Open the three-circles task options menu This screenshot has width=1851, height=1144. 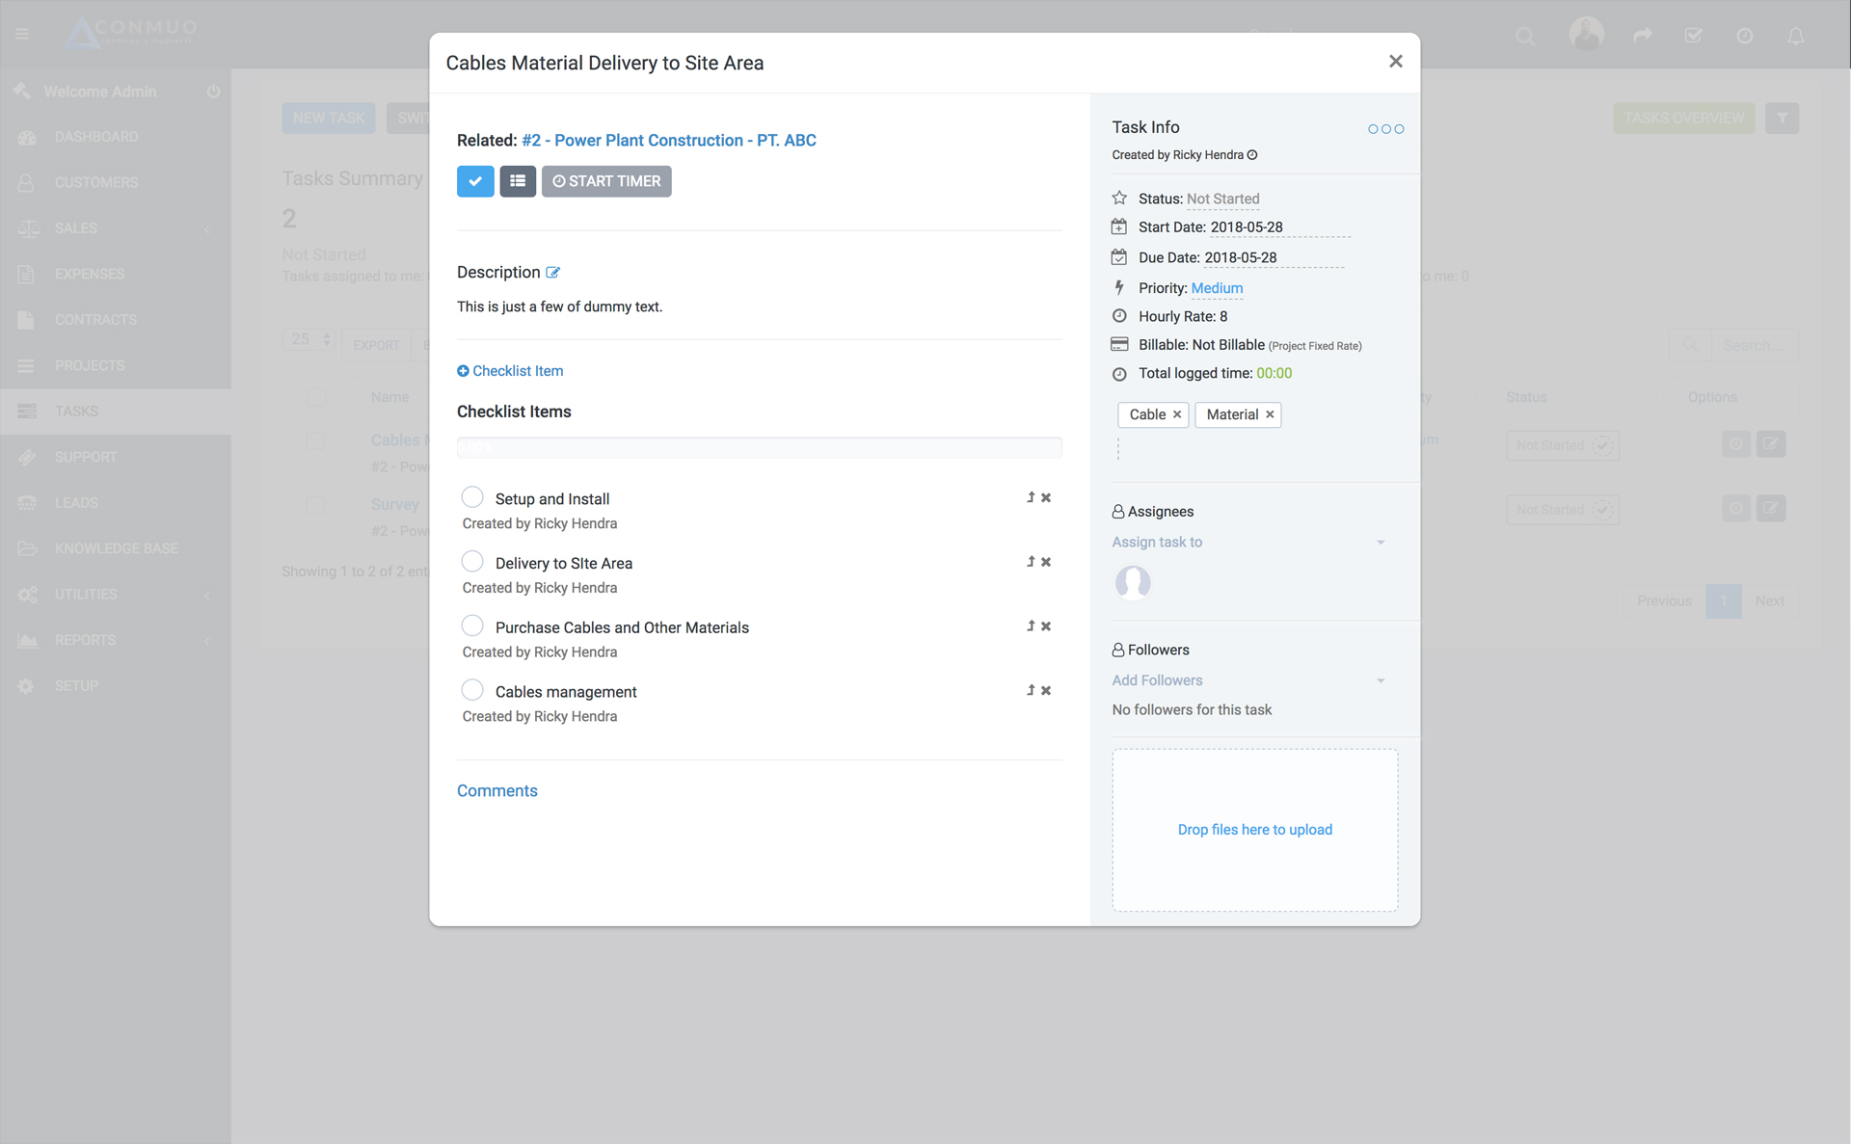point(1385,129)
